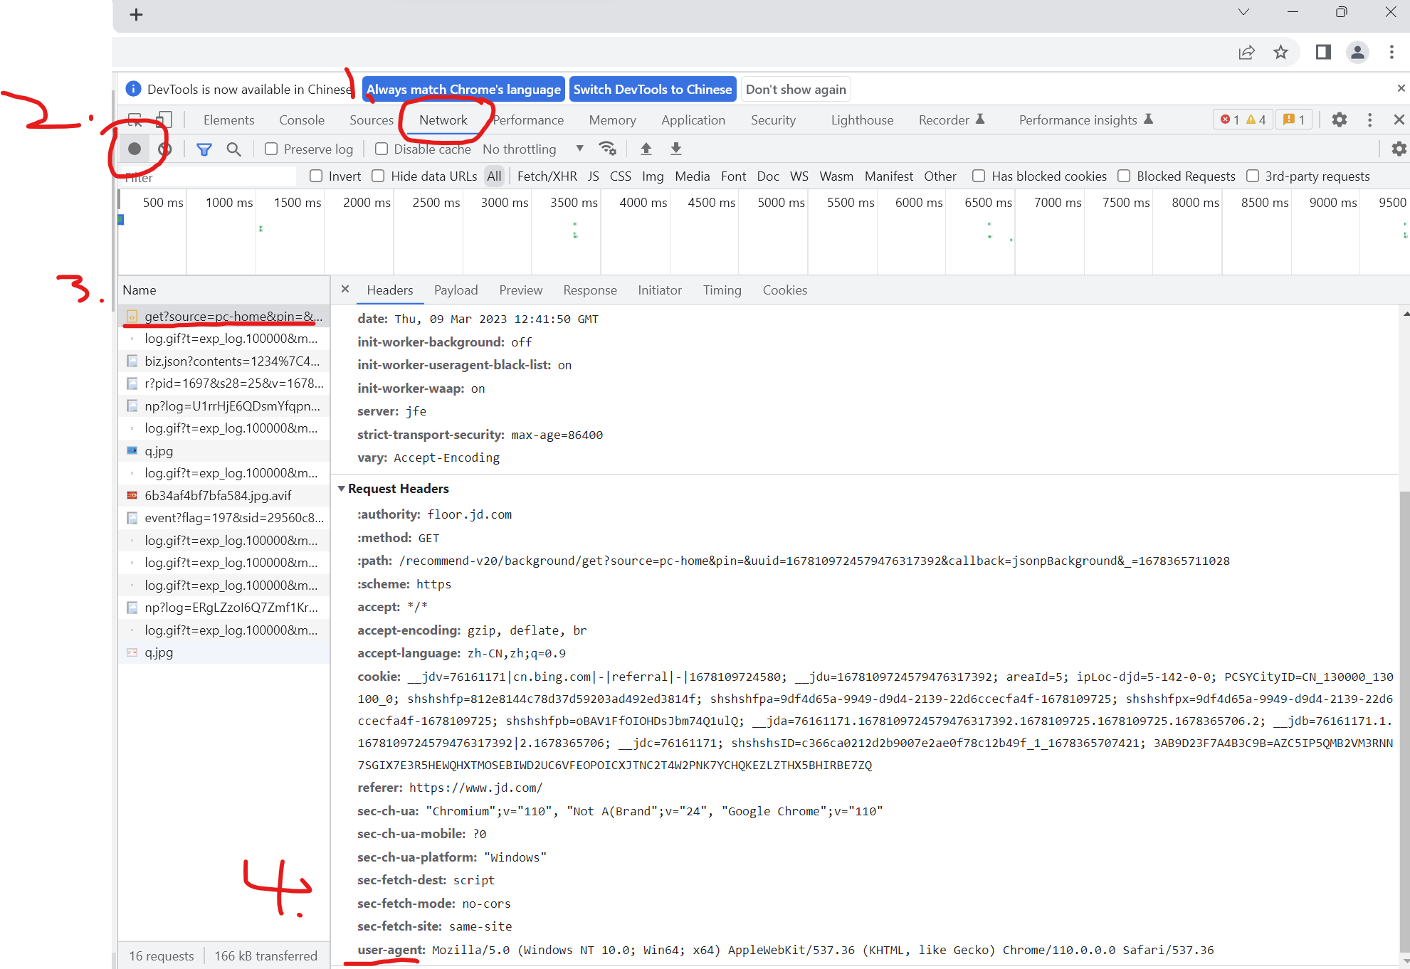Toggle the record network log button
The image size is (1410, 969).
(135, 149)
